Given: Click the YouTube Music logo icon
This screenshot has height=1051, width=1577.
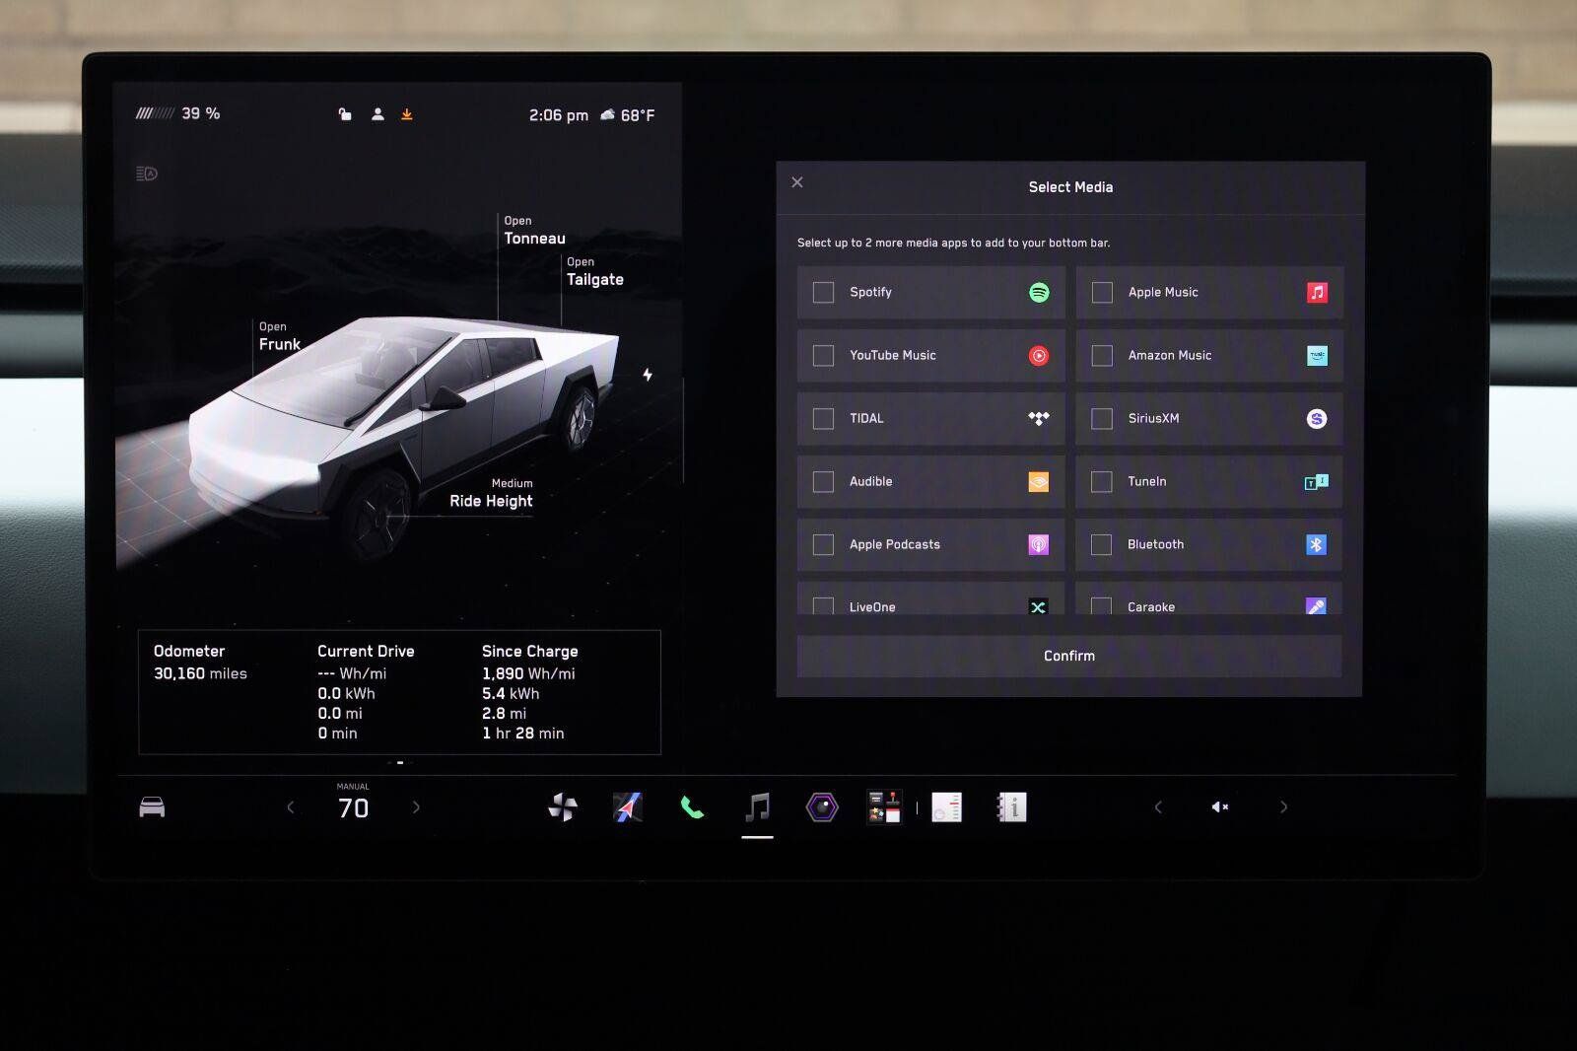Looking at the screenshot, I should pos(1039,356).
